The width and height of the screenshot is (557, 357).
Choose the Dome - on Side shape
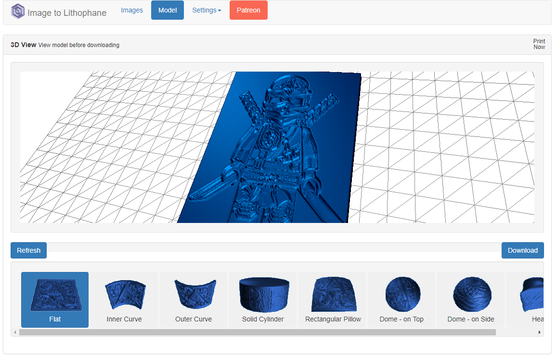(x=471, y=299)
